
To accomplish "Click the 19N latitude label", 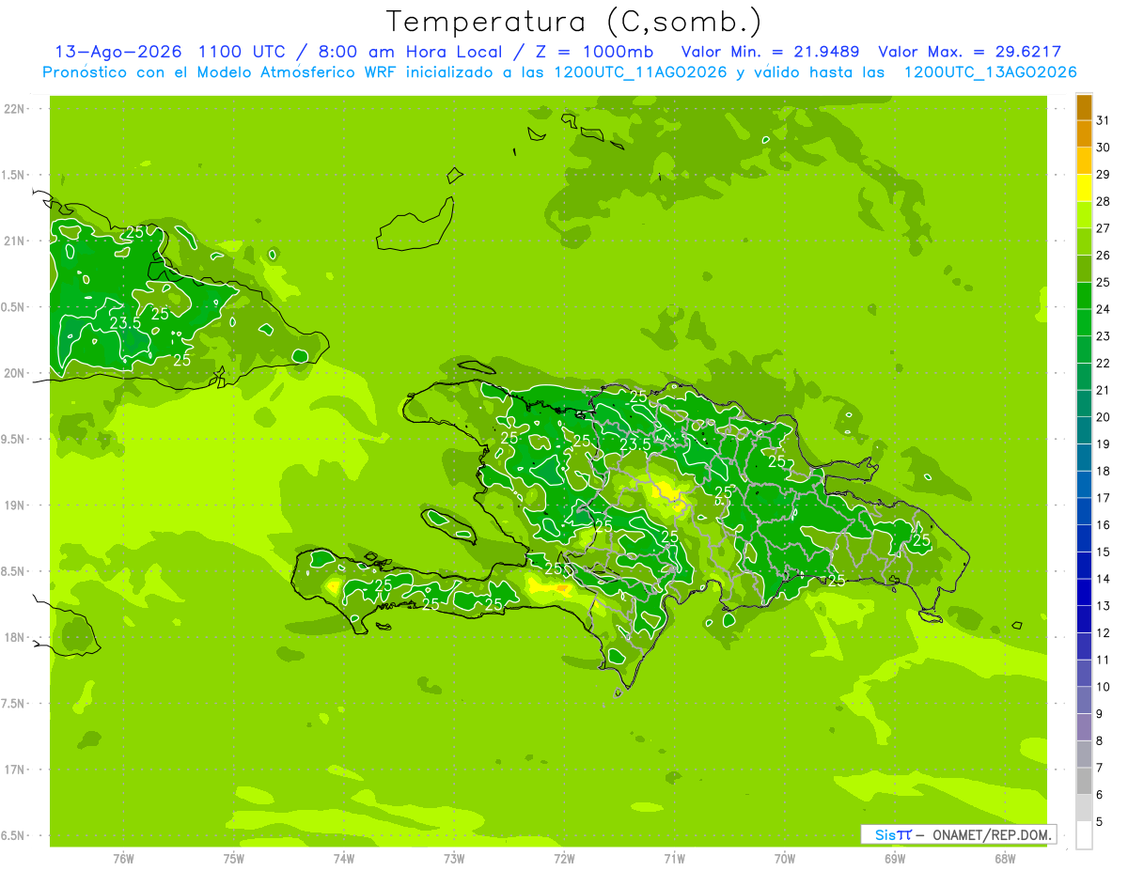I will (13, 505).
